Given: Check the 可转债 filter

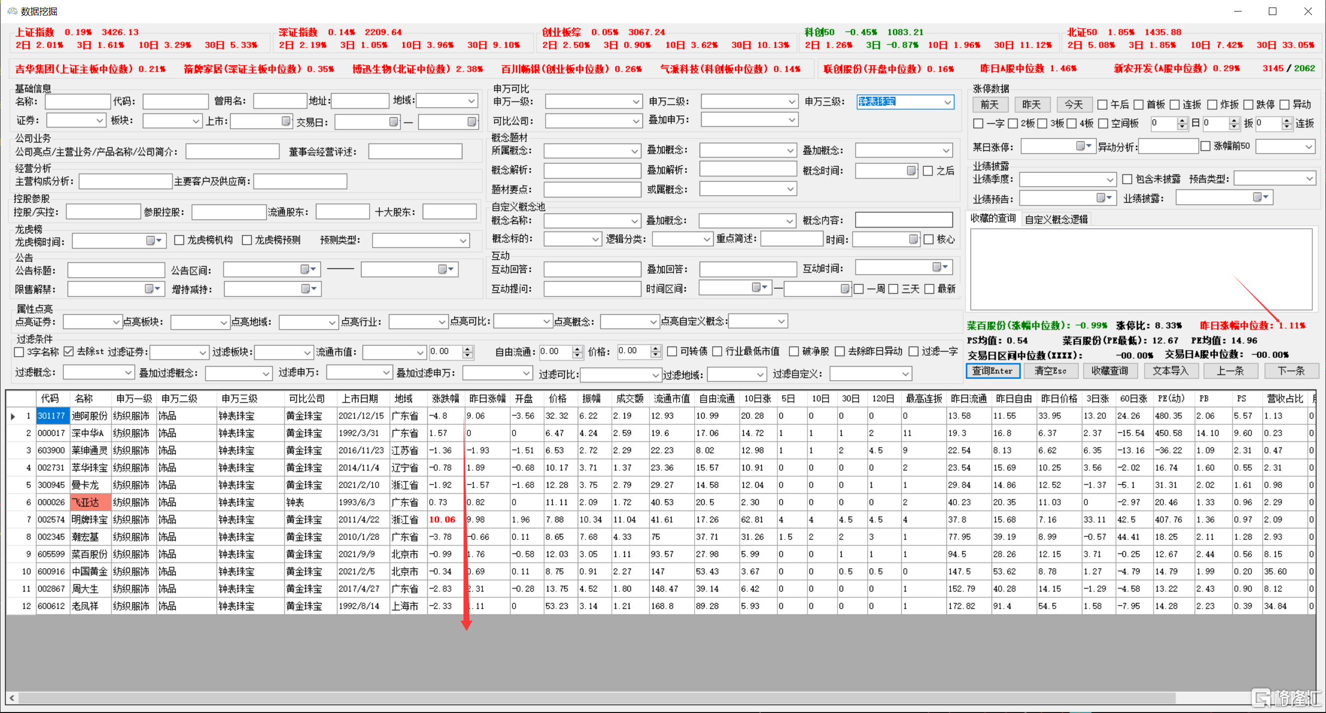Looking at the screenshot, I should coord(672,351).
